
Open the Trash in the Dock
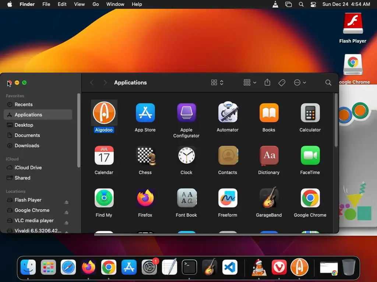click(349, 267)
